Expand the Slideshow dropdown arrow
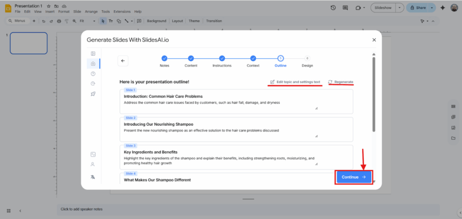This screenshot has height=219, width=462. (399, 8)
